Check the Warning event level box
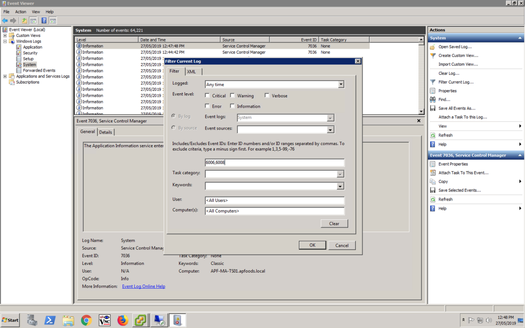 (x=232, y=96)
